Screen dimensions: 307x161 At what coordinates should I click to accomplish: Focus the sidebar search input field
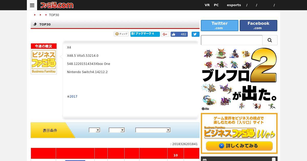click(x=232, y=40)
